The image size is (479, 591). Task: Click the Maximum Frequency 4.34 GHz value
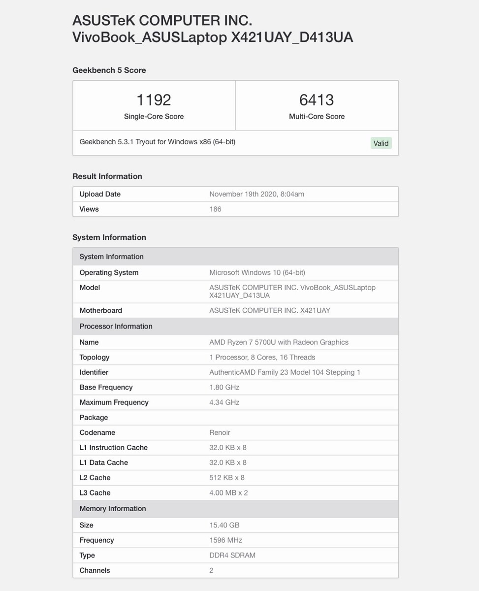(224, 402)
